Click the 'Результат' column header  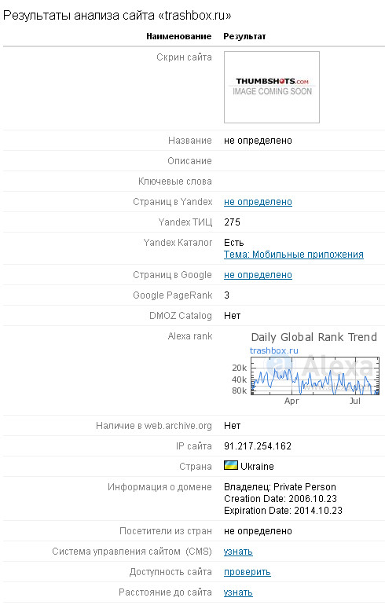click(x=244, y=36)
